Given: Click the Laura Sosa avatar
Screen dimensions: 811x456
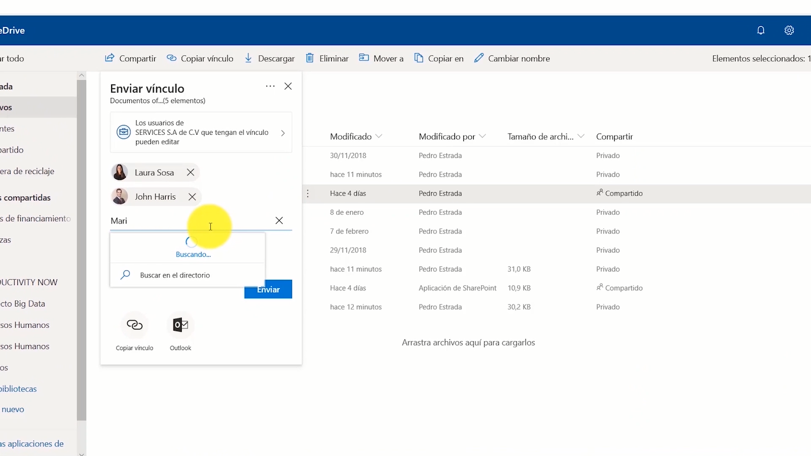Looking at the screenshot, I should point(120,172).
